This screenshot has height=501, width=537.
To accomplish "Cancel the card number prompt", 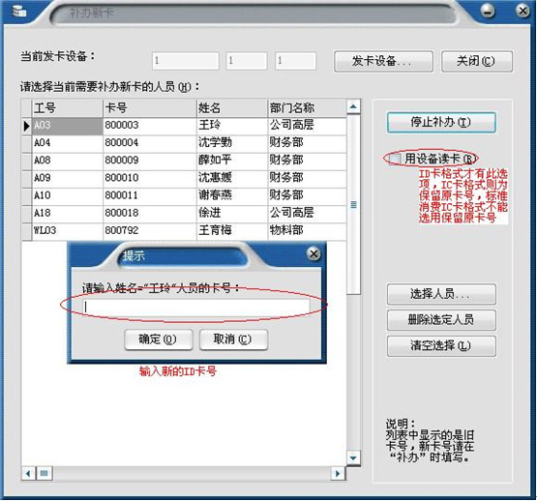I will click(x=233, y=339).
